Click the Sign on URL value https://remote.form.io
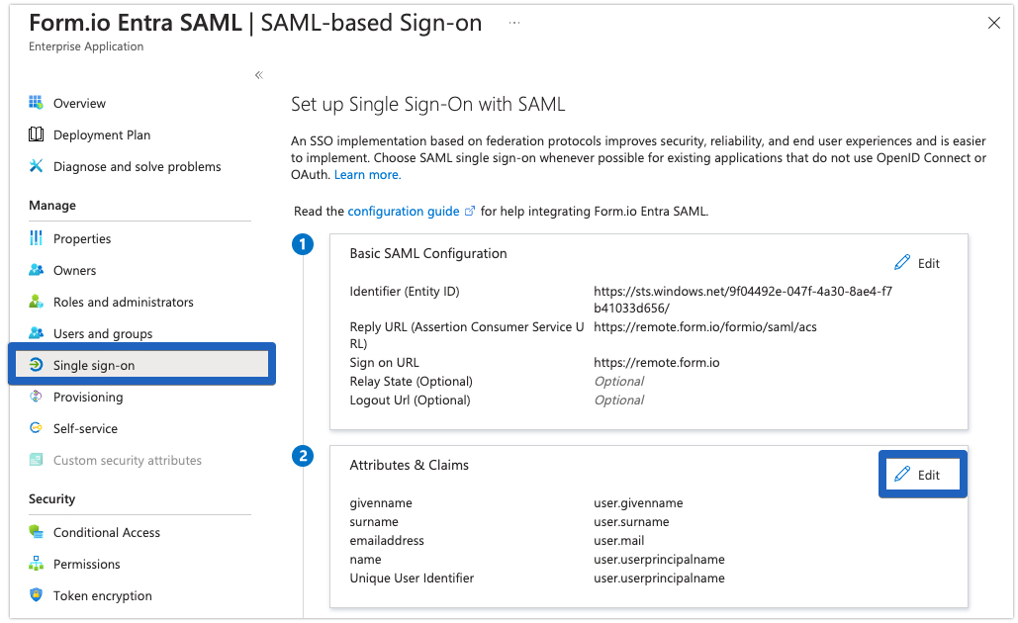 [656, 362]
